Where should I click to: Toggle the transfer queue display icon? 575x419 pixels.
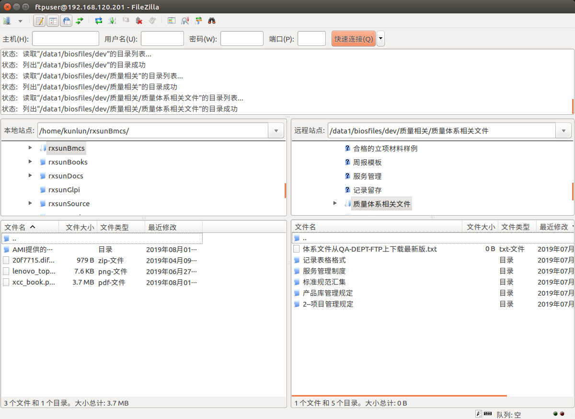[x=80, y=21]
